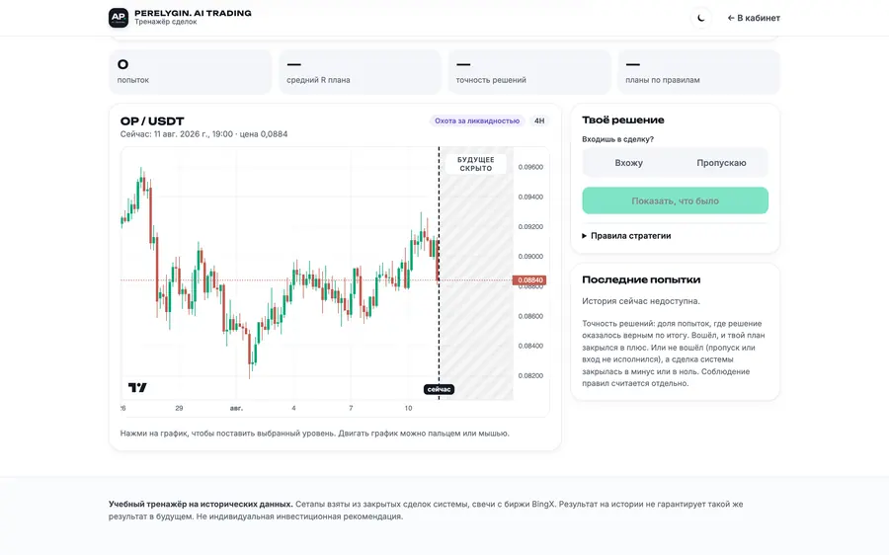Select the "Пропускаю" option
This screenshot has width=889, height=555.
tap(721, 163)
